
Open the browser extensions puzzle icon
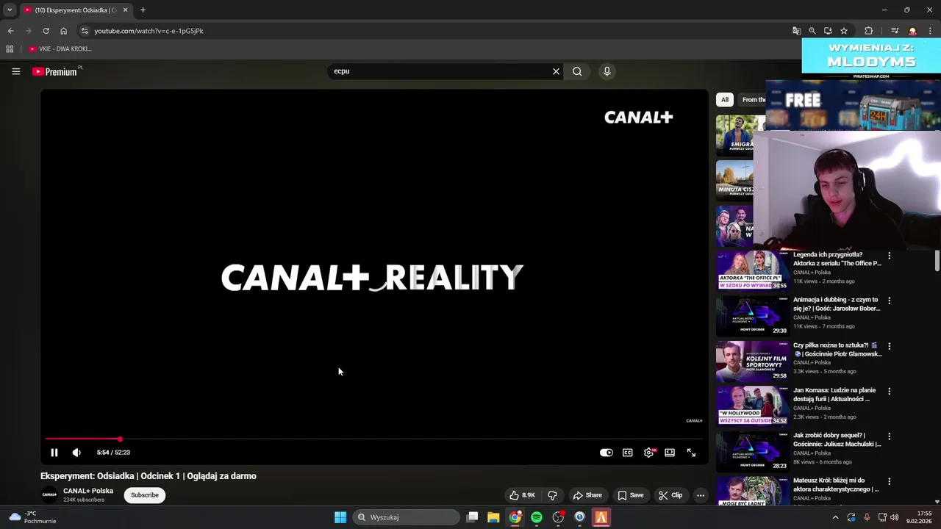tap(869, 31)
